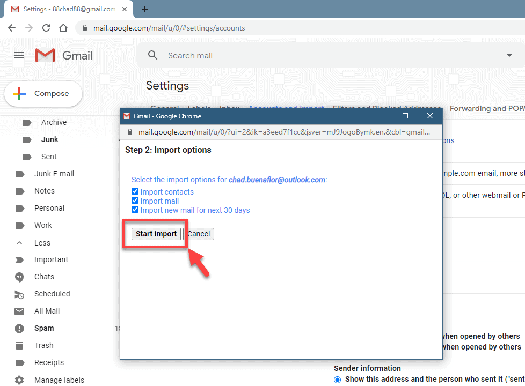Go to browser home page icon

63,28
